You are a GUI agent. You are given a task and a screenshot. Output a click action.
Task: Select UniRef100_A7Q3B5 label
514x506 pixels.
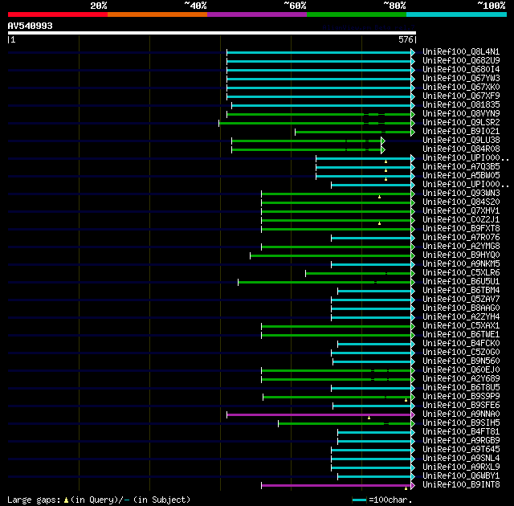point(461,167)
